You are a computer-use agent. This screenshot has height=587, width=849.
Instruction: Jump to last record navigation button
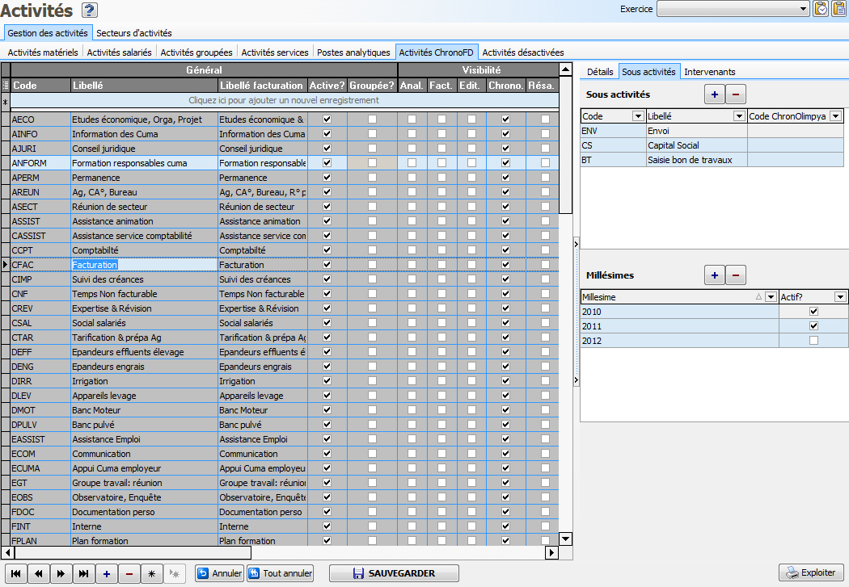coord(83,573)
